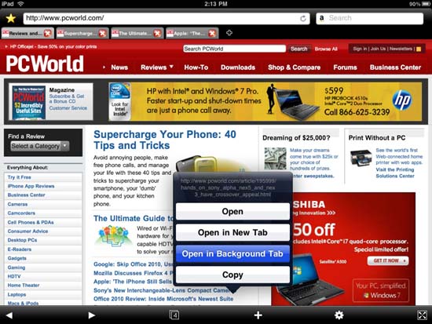Click the PCWorld Search button

pyautogui.click(x=299, y=49)
